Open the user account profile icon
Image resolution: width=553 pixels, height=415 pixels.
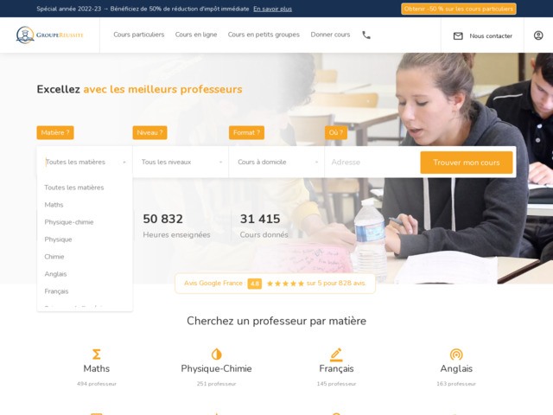pos(538,35)
